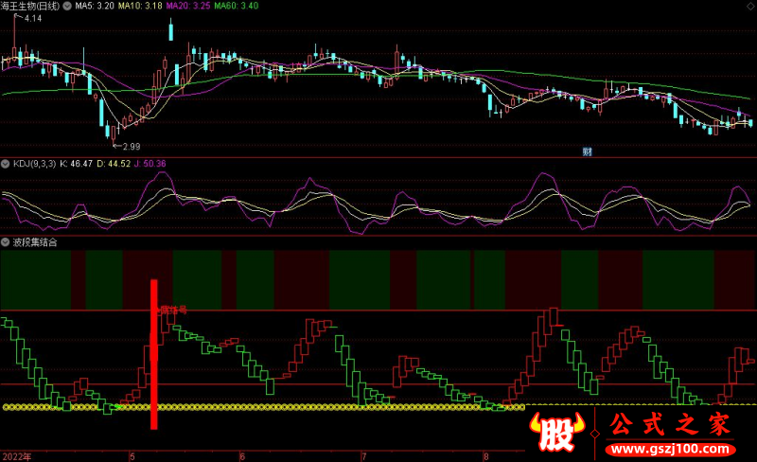Click the month 7 axis label
The width and height of the screenshot is (757, 462).
[364, 456]
